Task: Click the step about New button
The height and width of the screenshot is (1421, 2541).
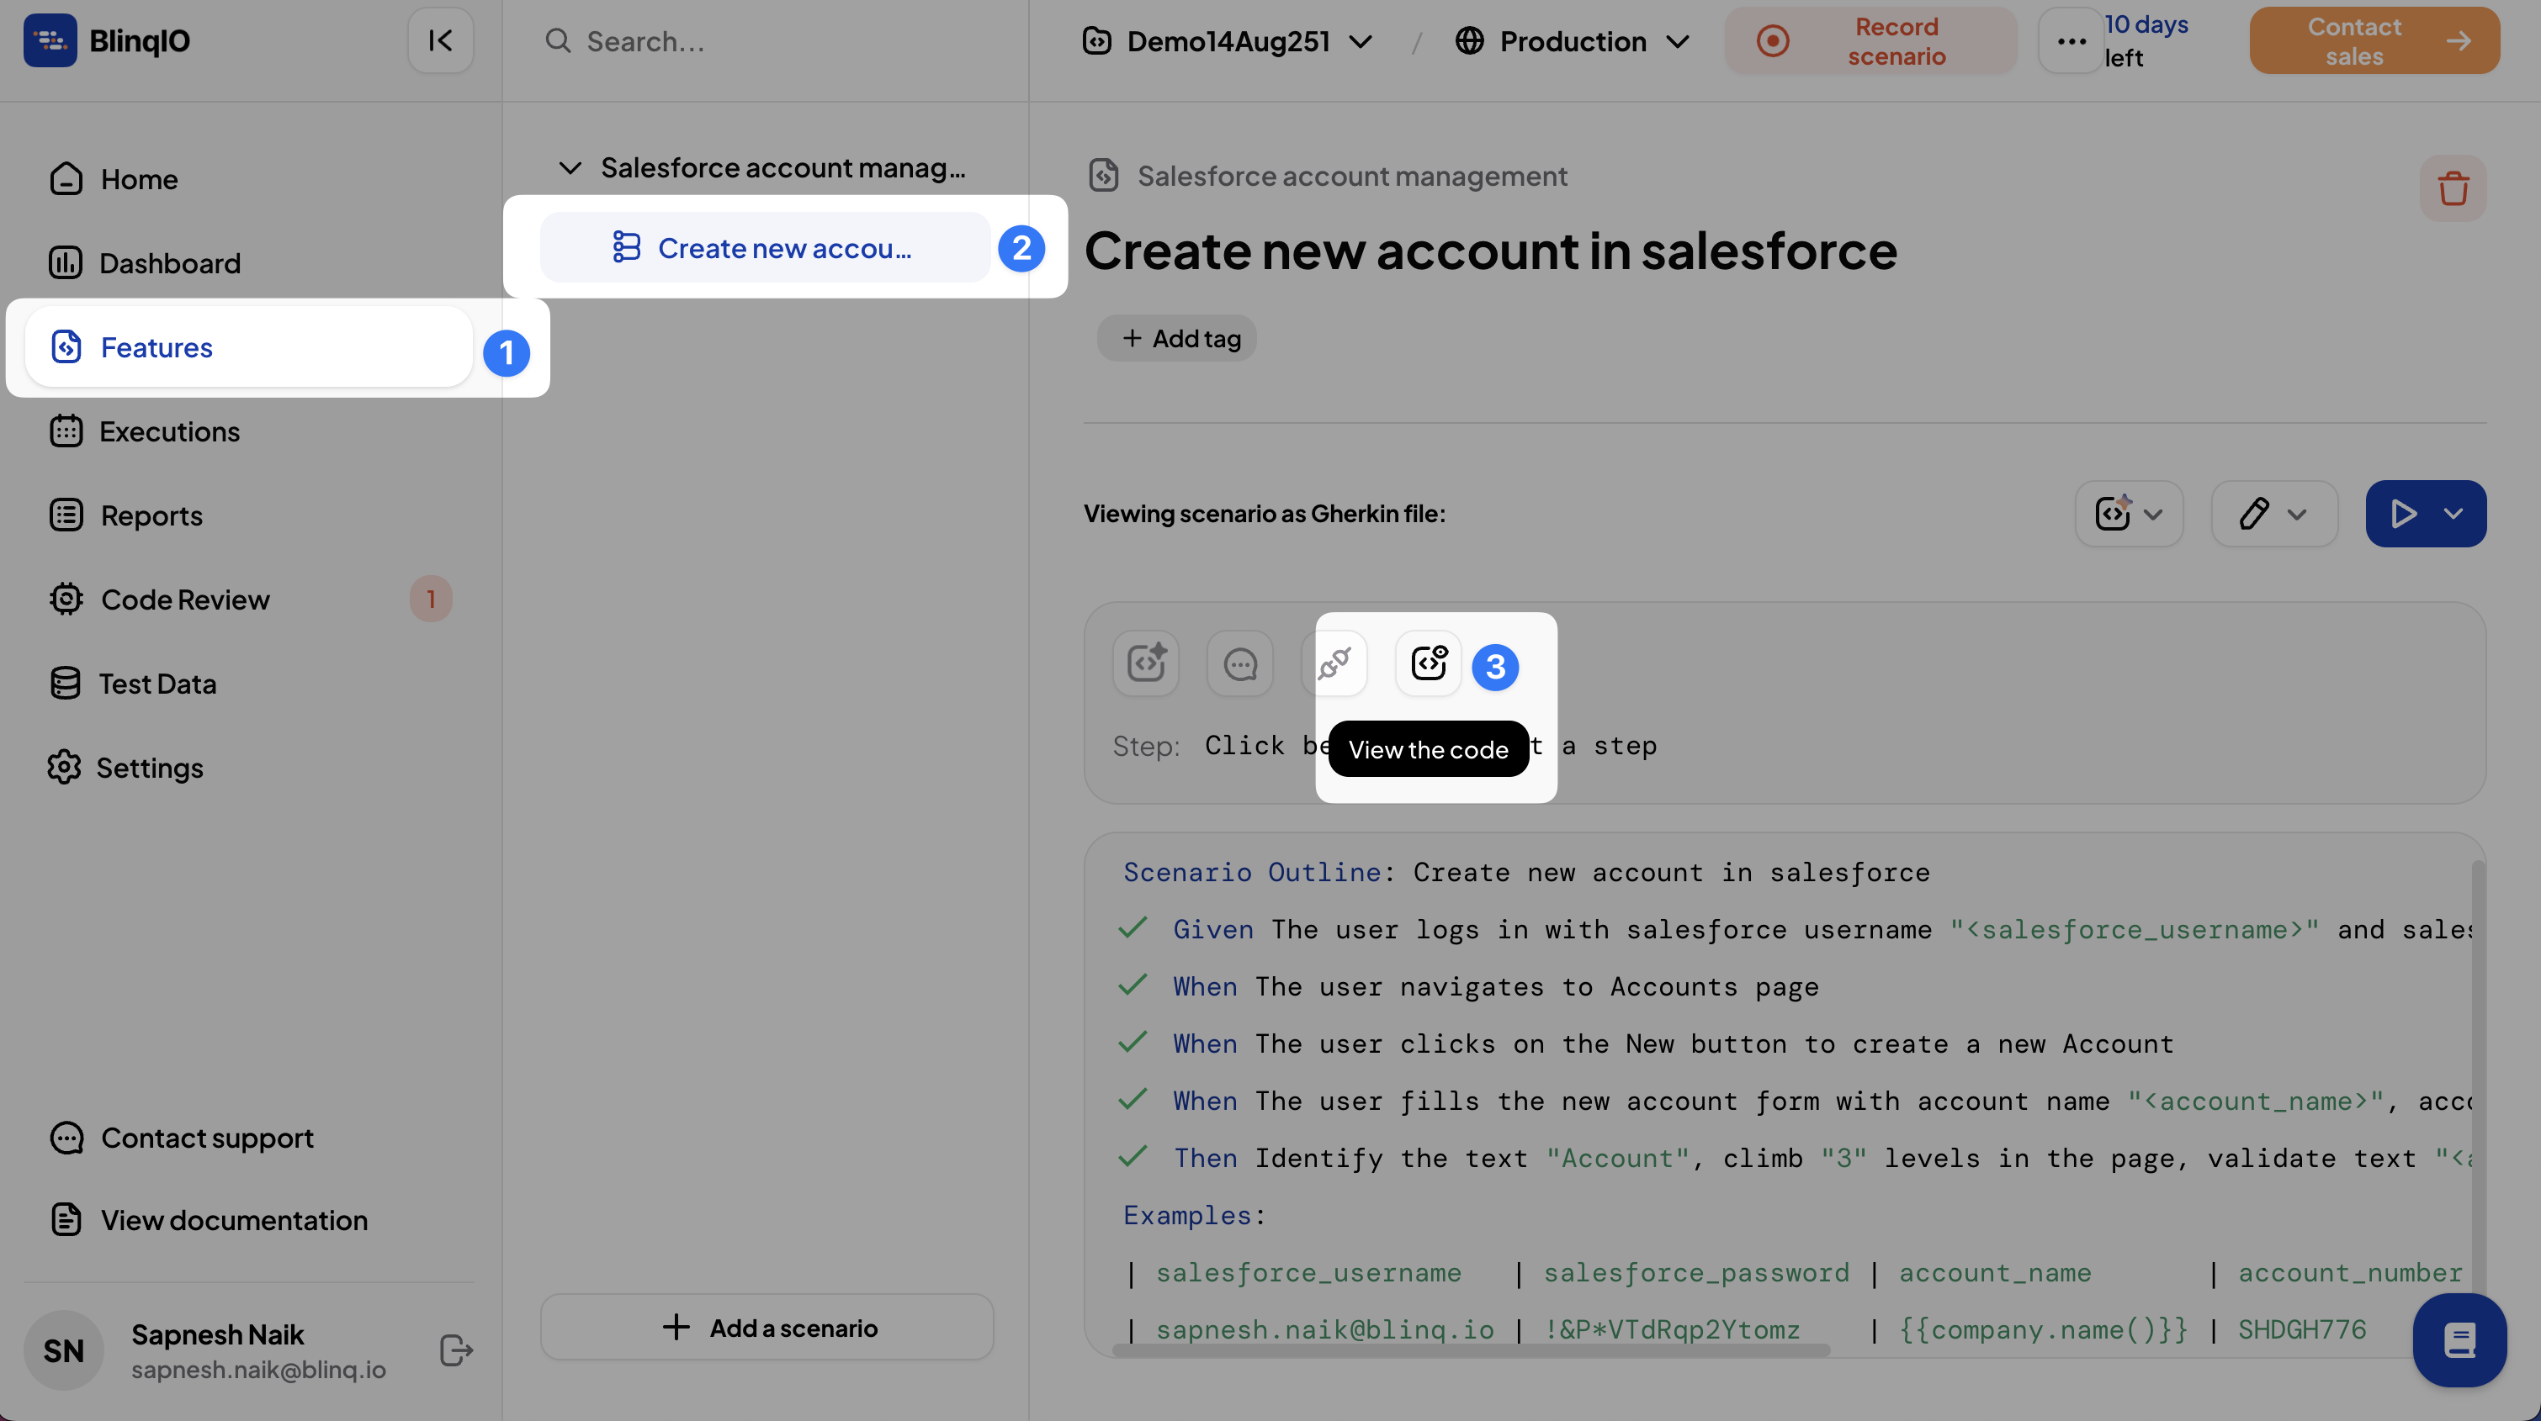Action: [x=1673, y=1043]
